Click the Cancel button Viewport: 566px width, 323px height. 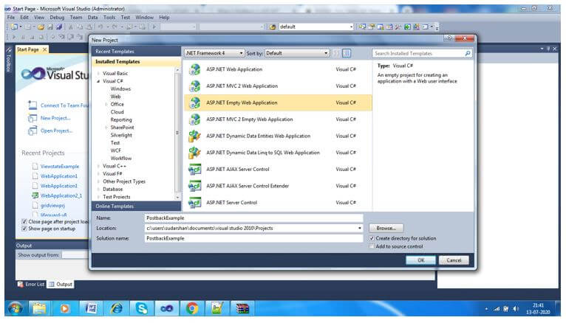[454, 260]
